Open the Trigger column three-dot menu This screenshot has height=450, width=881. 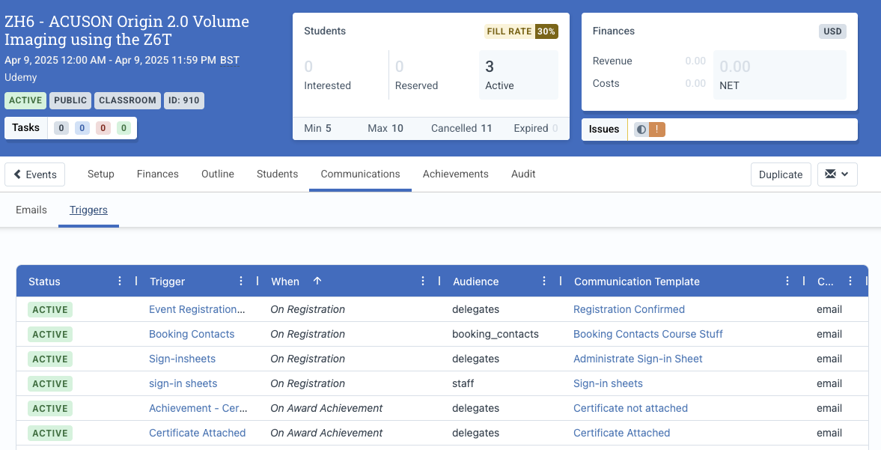(240, 281)
